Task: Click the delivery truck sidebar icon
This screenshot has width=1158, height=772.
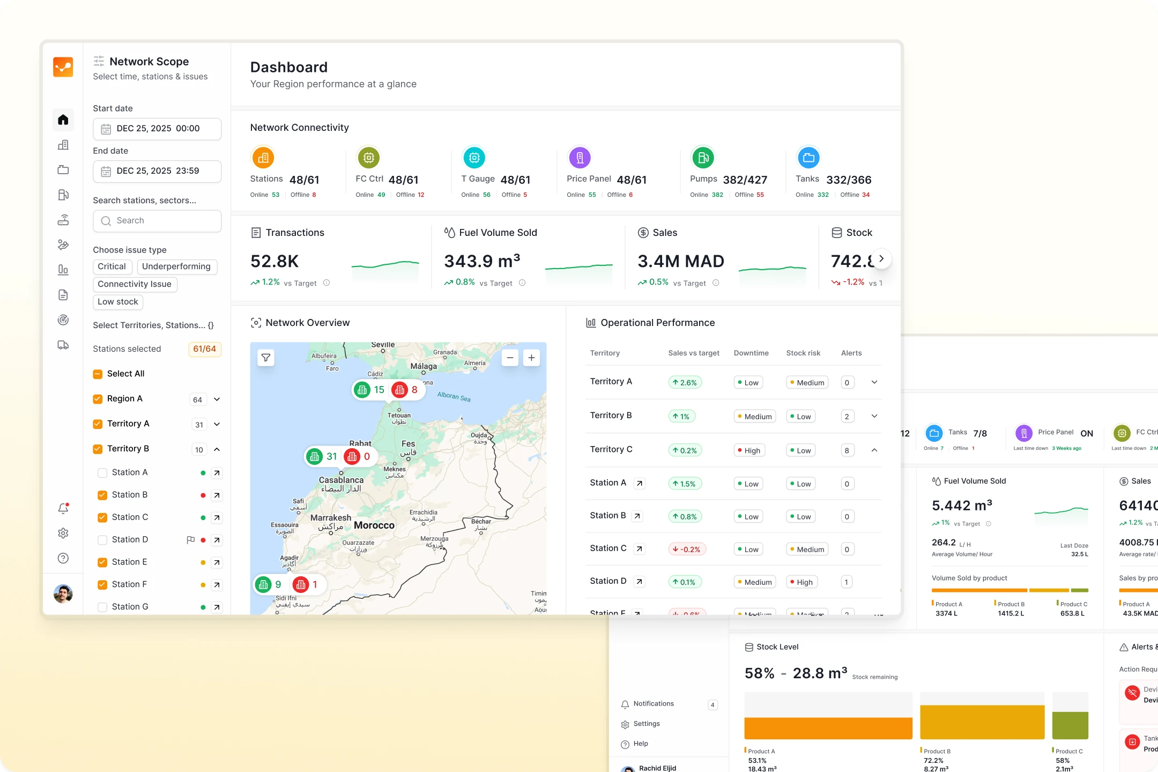Action: 63,345
